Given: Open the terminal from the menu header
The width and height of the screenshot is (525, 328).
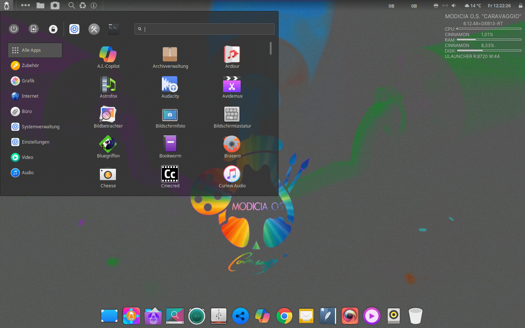Looking at the screenshot, I should click(114, 29).
